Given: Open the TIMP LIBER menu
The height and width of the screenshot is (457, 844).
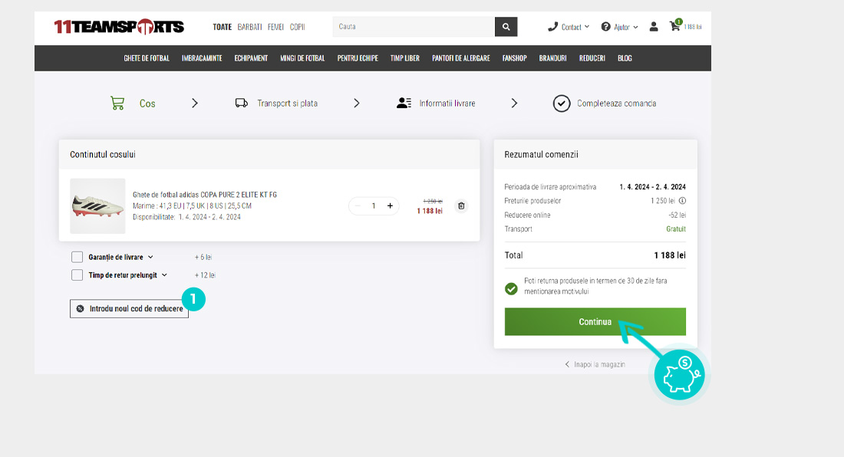Looking at the screenshot, I should pos(405,58).
